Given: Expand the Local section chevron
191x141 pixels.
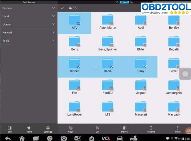Looking at the screenshot, I should [x=53, y=16].
